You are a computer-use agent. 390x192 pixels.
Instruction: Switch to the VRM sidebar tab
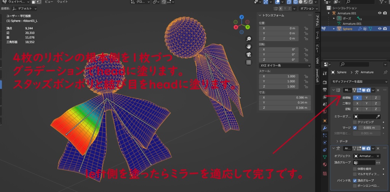click(317, 60)
